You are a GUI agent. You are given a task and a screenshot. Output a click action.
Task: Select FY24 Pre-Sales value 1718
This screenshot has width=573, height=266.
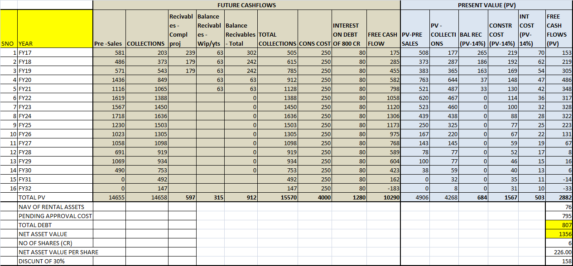tap(109, 116)
